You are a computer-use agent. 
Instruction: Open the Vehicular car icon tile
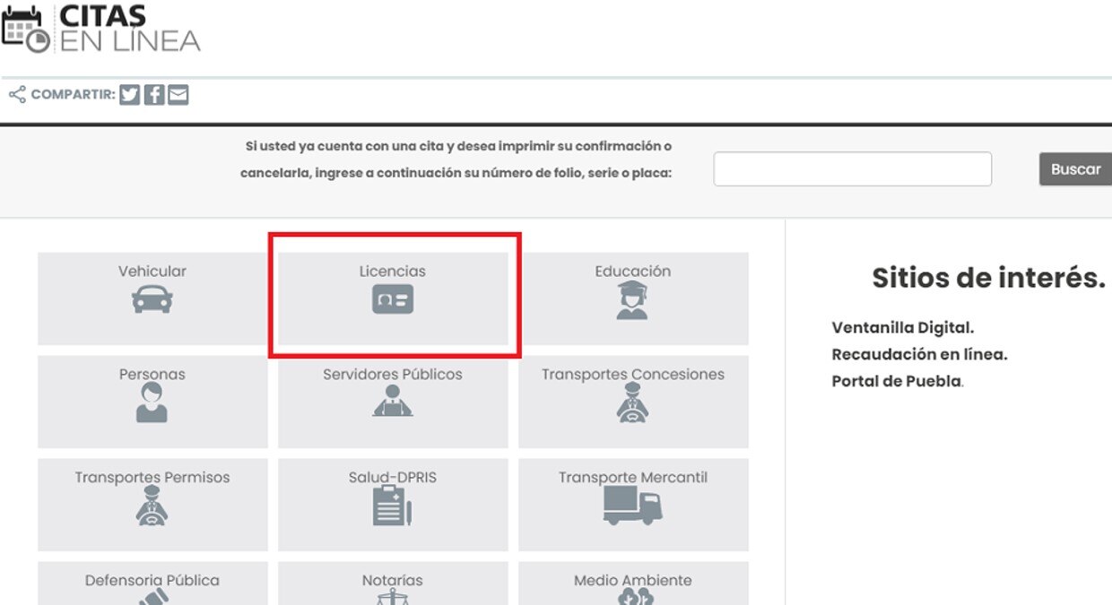point(152,299)
